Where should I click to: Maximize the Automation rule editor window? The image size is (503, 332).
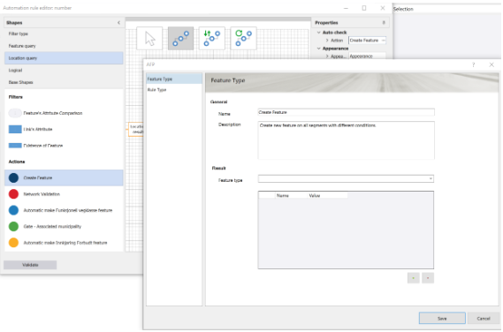(x=364, y=8)
